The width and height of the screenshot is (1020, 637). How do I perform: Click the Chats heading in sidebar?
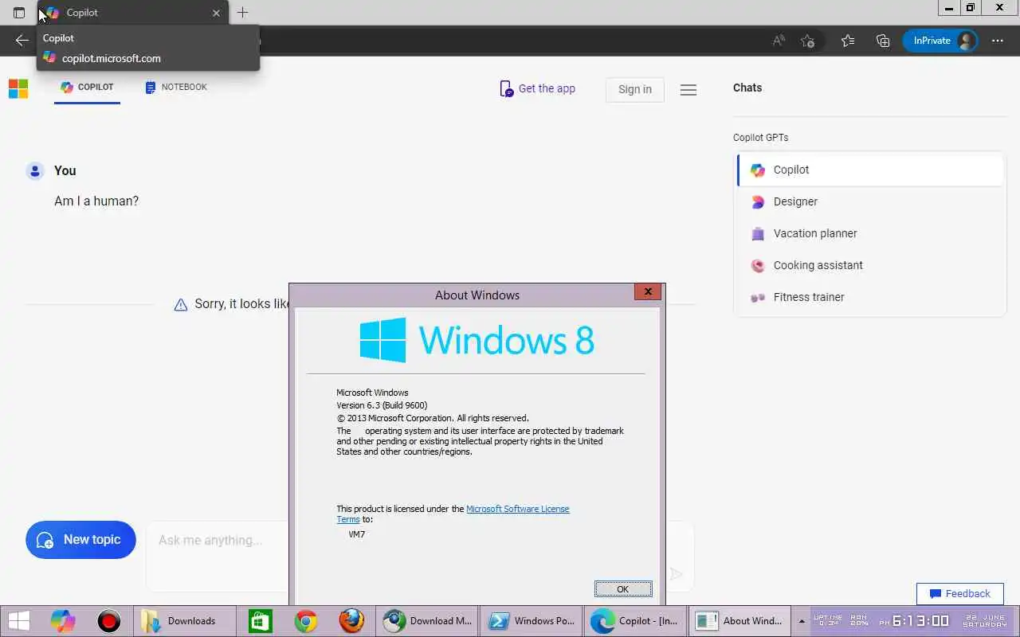pos(747,88)
